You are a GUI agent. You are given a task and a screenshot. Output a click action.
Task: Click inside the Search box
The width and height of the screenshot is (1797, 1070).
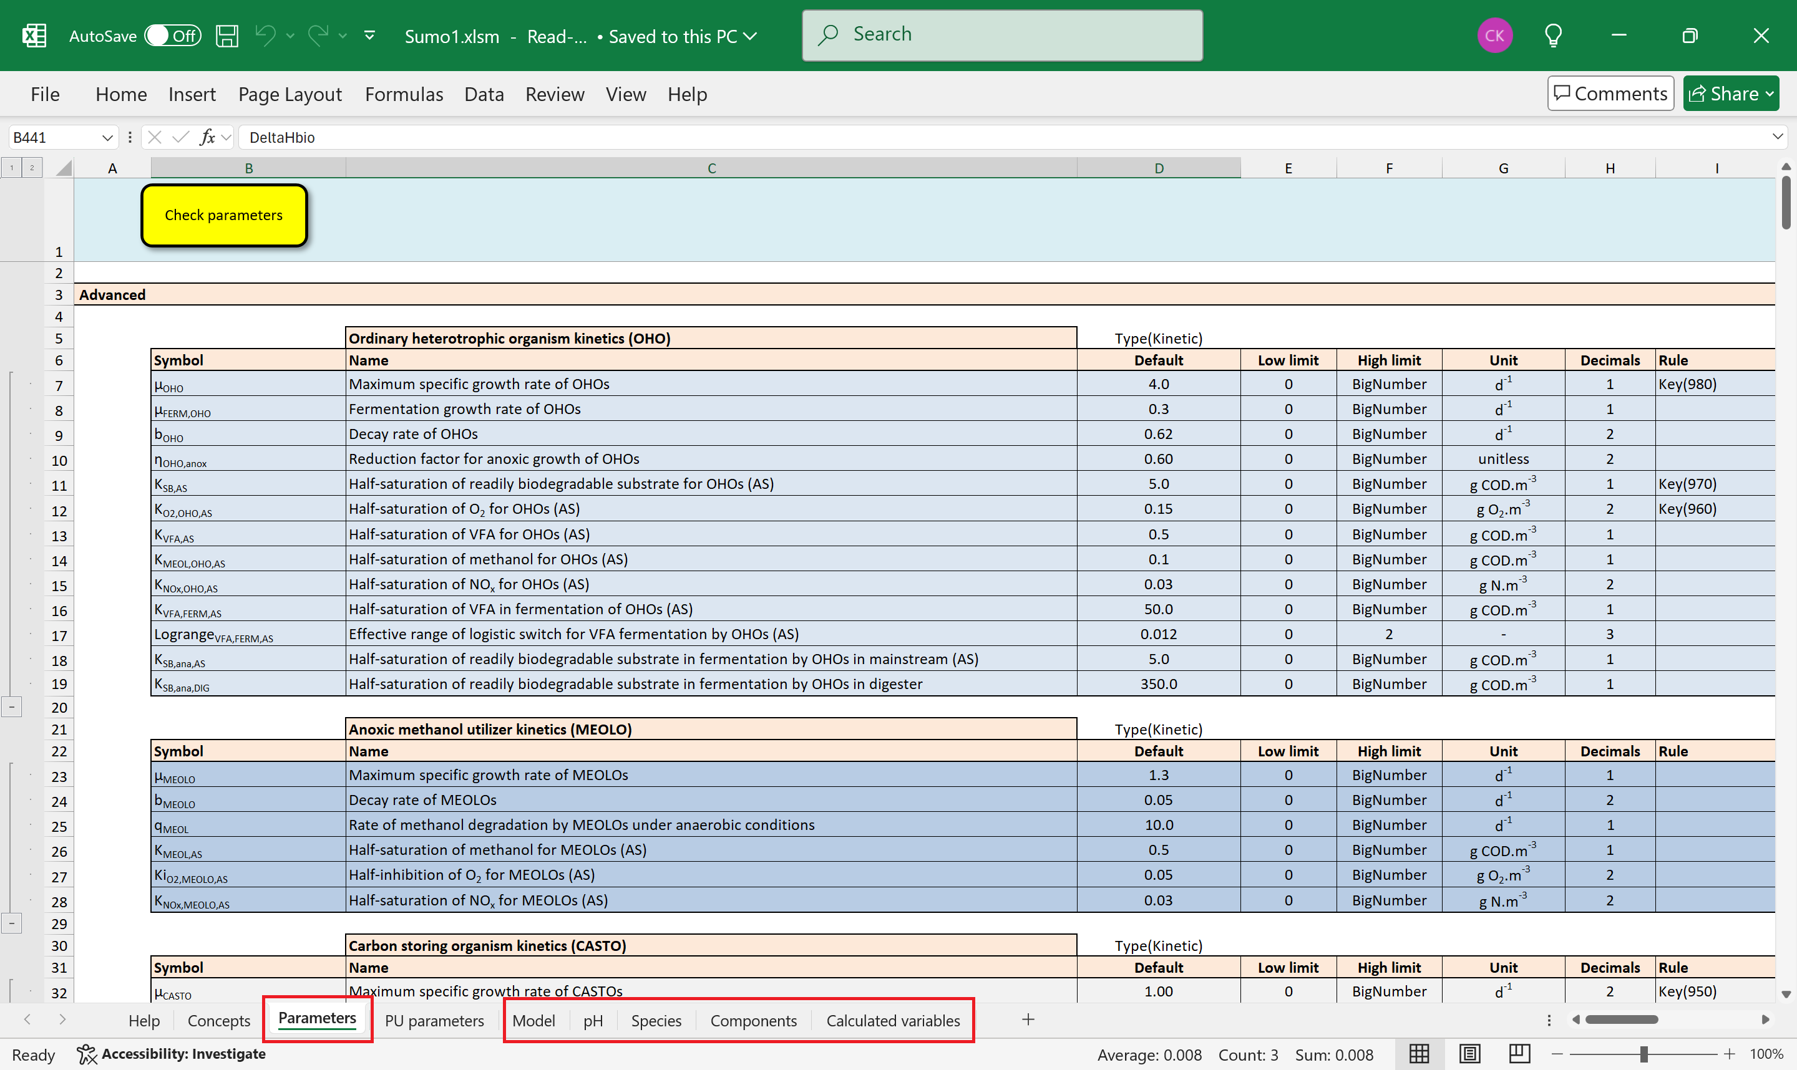[x=1002, y=35]
